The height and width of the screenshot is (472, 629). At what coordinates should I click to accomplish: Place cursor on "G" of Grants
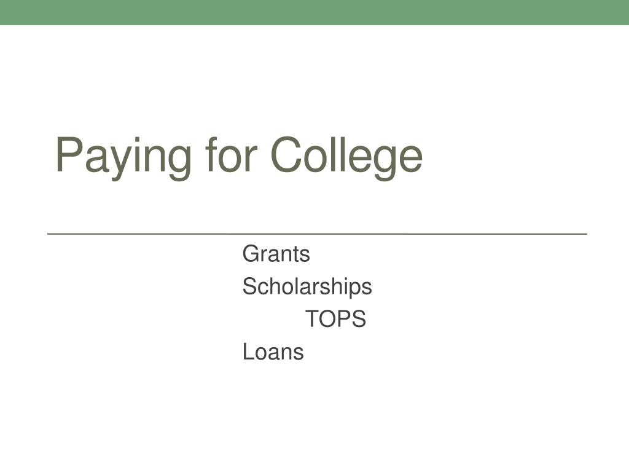251,254
